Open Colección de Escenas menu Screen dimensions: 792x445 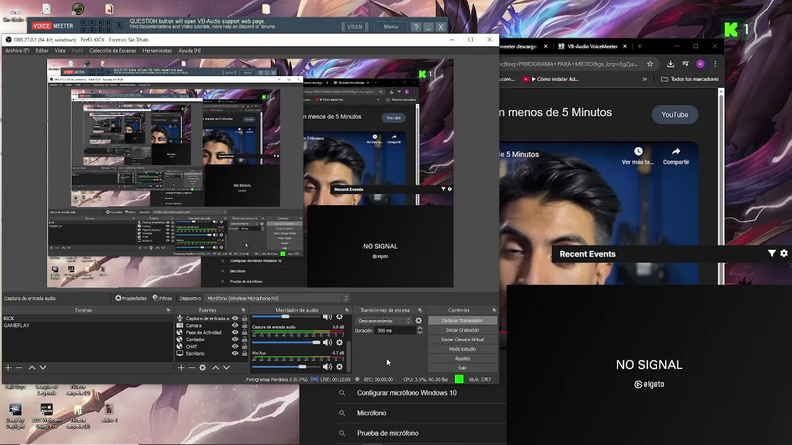[x=113, y=51]
